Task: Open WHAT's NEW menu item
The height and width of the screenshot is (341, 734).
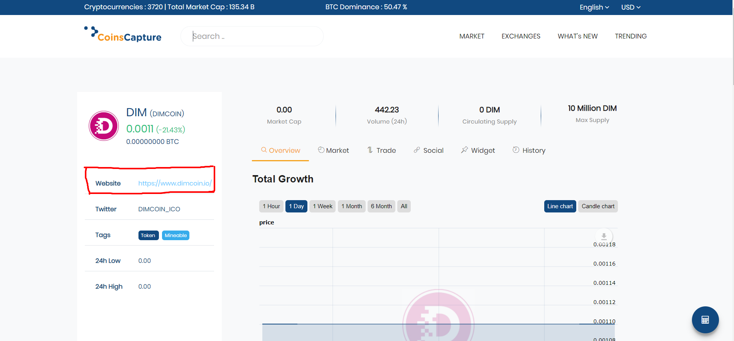Action: 577,36
